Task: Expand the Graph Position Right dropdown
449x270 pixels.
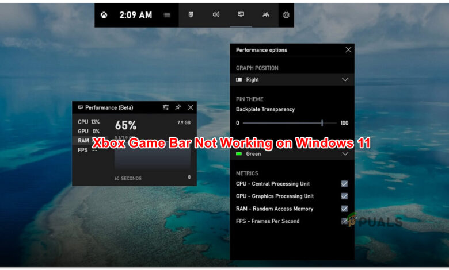Action: point(292,80)
